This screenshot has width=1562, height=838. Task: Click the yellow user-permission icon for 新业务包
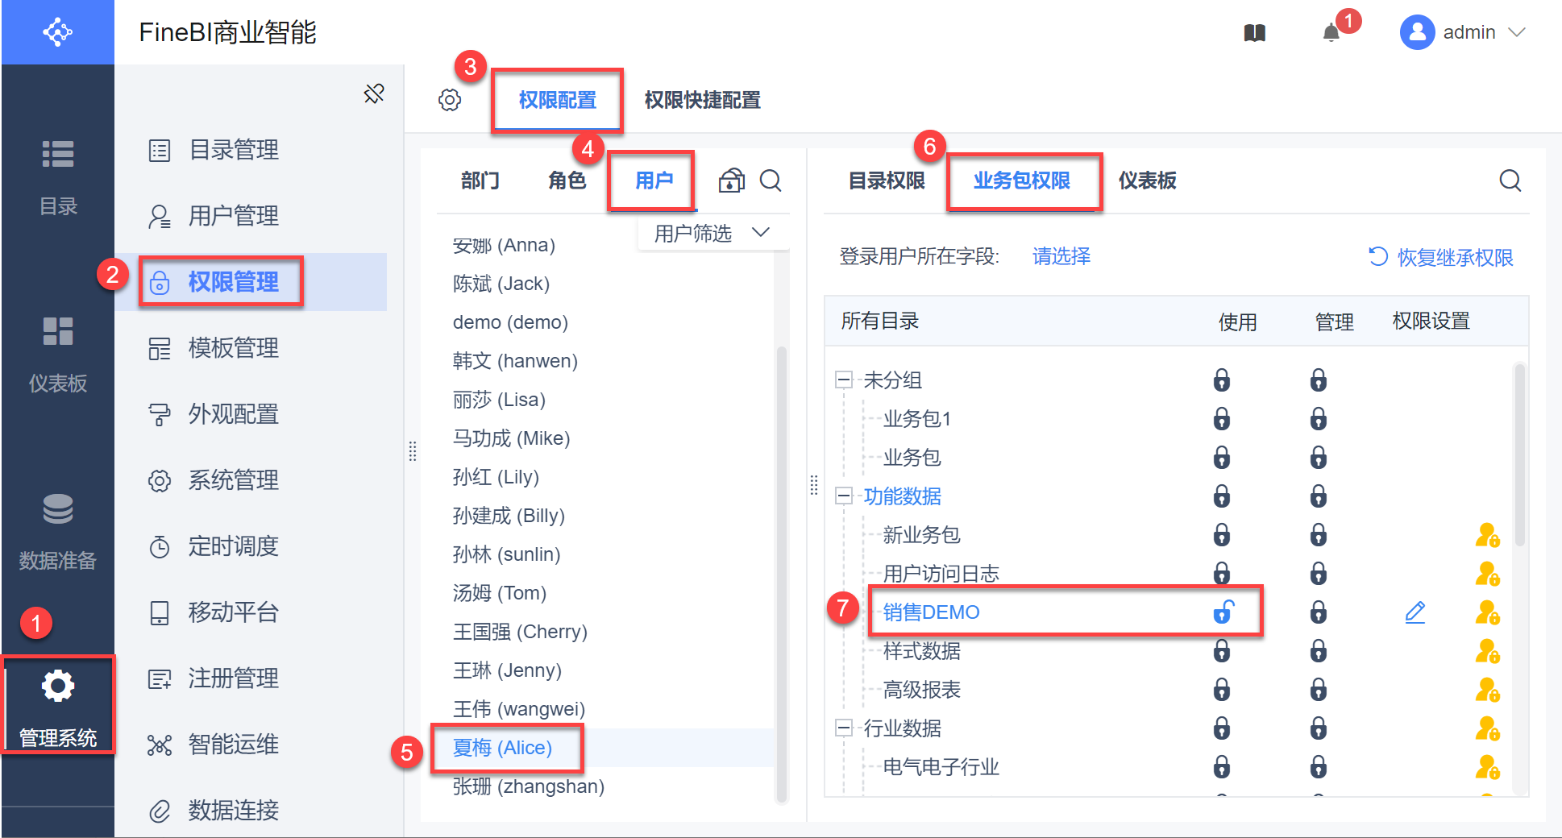click(1487, 535)
